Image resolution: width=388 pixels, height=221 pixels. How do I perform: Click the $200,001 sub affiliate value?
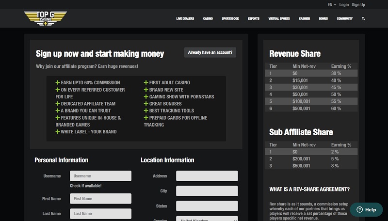(x=301, y=158)
